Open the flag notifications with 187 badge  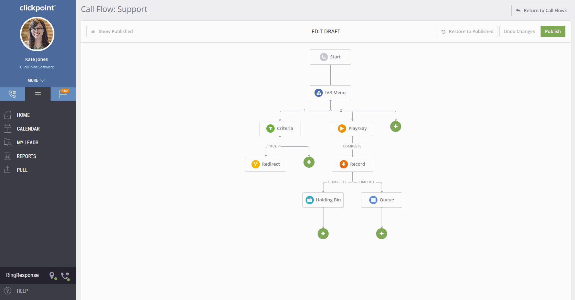63,94
